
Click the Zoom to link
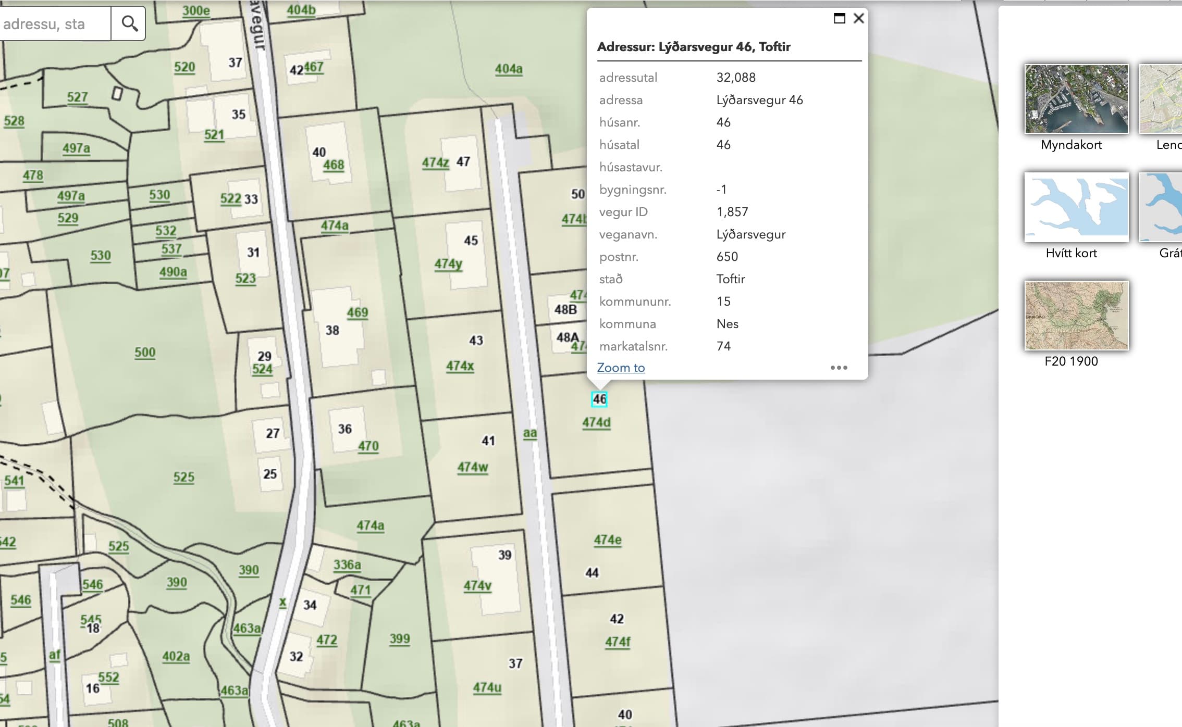(621, 368)
